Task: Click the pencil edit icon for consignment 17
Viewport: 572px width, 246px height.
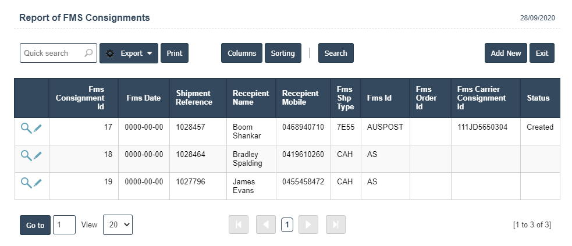Action: coord(38,128)
